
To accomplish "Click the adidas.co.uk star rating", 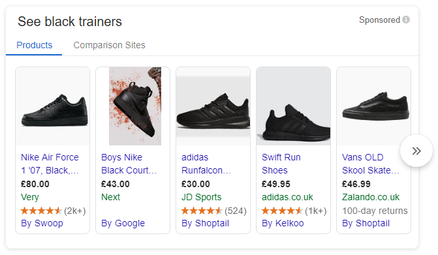I will pos(282,211).
